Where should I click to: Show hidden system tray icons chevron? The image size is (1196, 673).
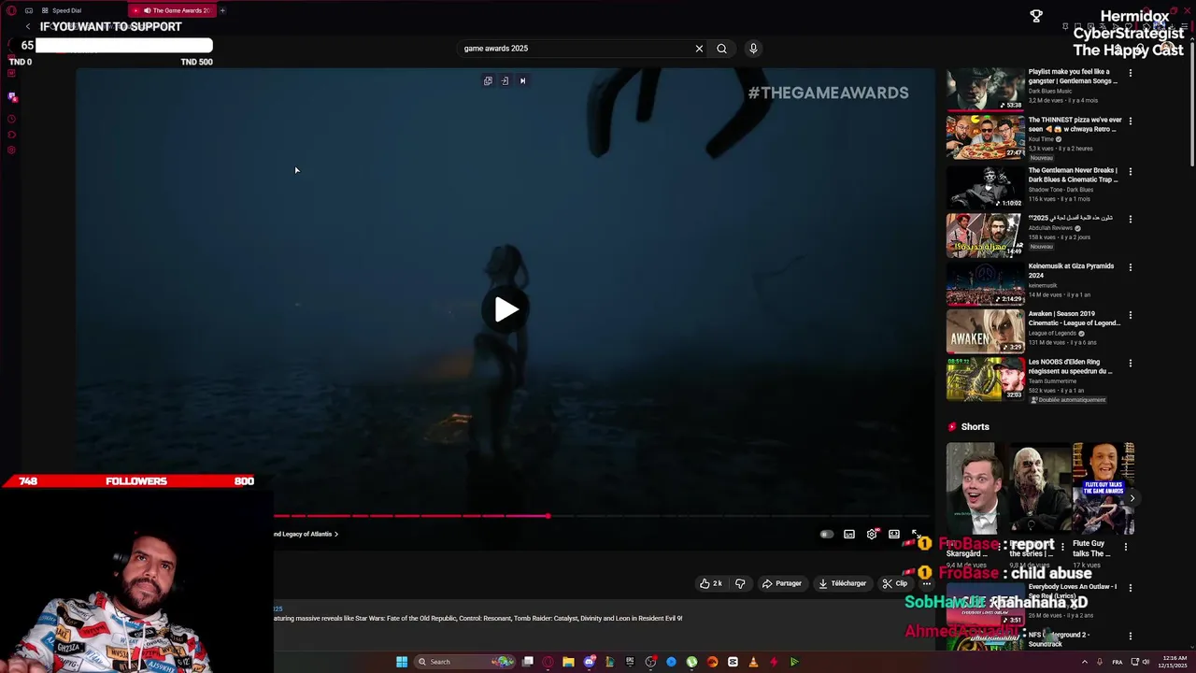point(1085,662)
